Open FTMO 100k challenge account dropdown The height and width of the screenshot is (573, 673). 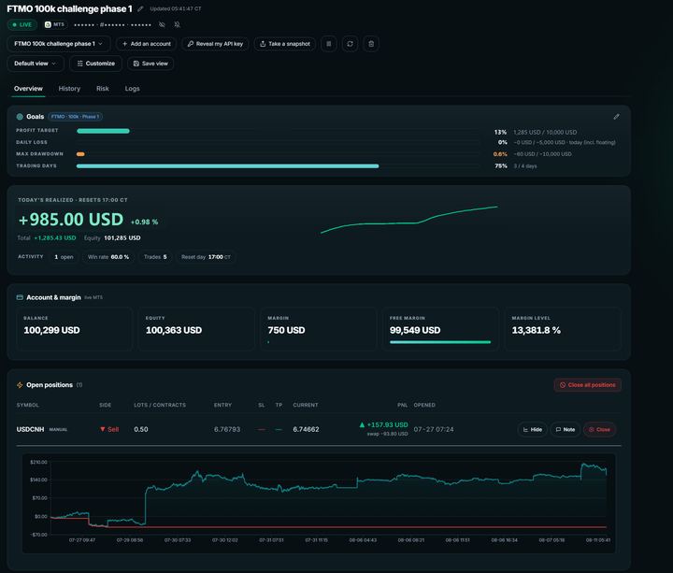tap(59, 44)
